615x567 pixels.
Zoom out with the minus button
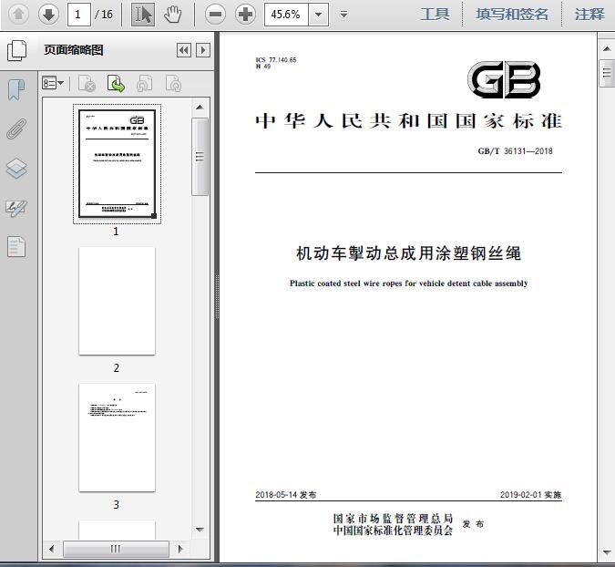(215, 15)
